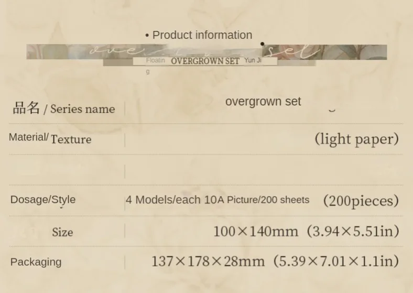This screenshot has width=413, height=293.
Task: Click the bullet before Product information
Action: pyautogui.click(x=147, y=36)
